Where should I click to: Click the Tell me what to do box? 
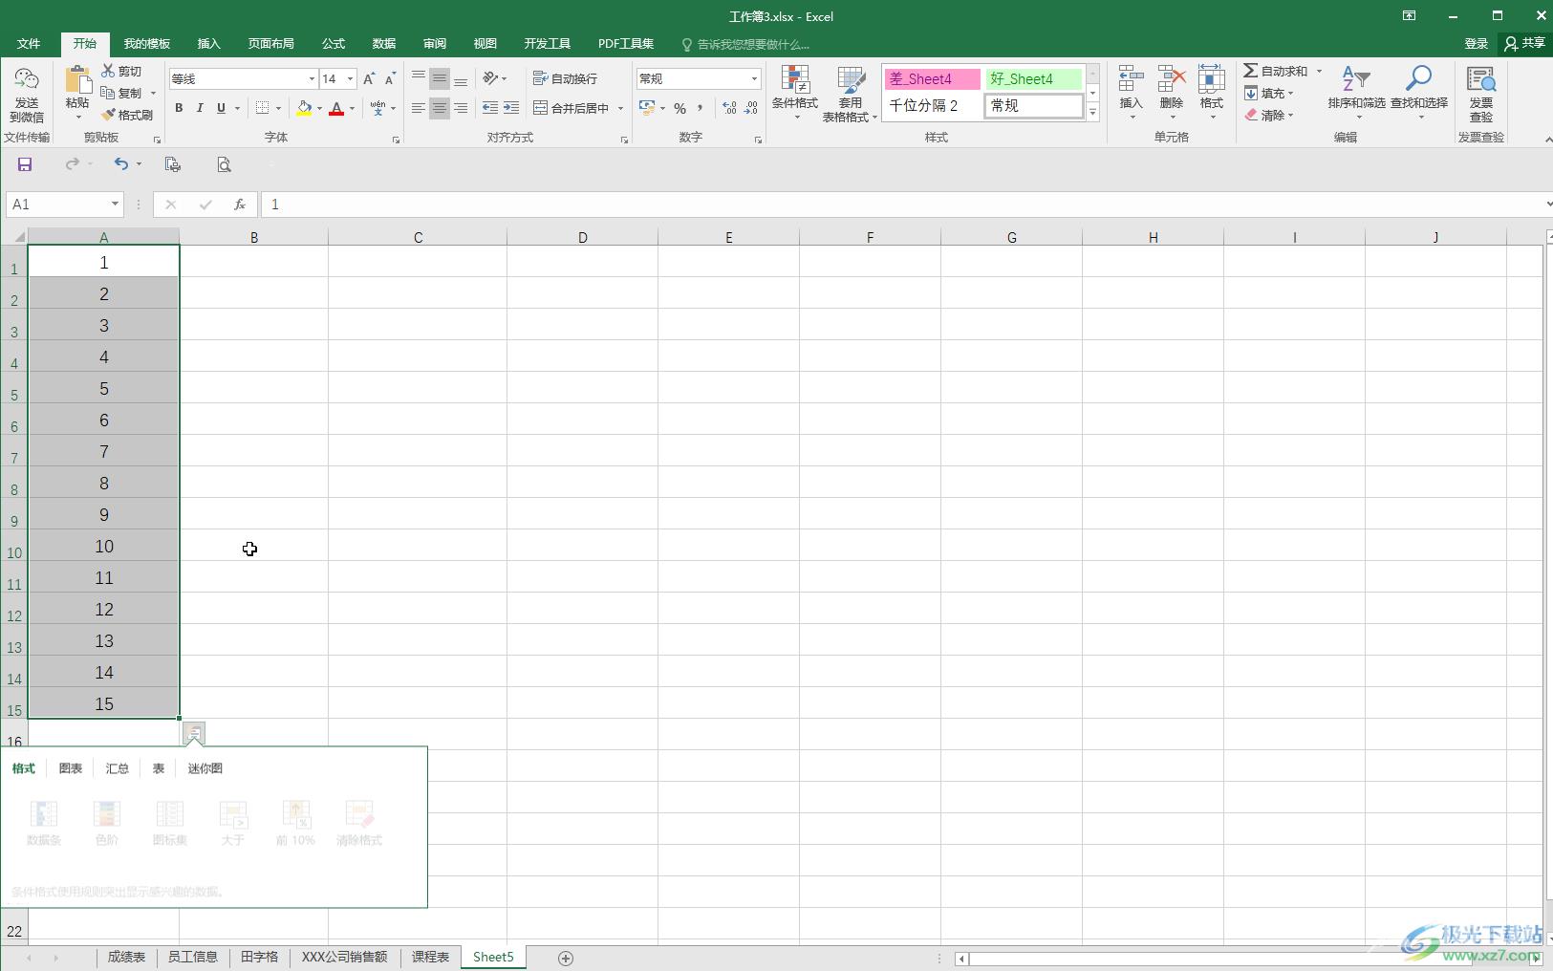(x=745, y=44)
